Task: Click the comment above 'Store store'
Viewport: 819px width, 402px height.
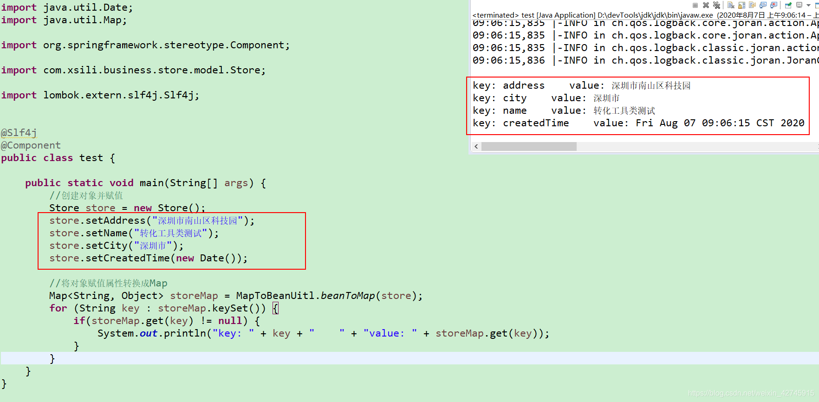Action: click(86, 195)
